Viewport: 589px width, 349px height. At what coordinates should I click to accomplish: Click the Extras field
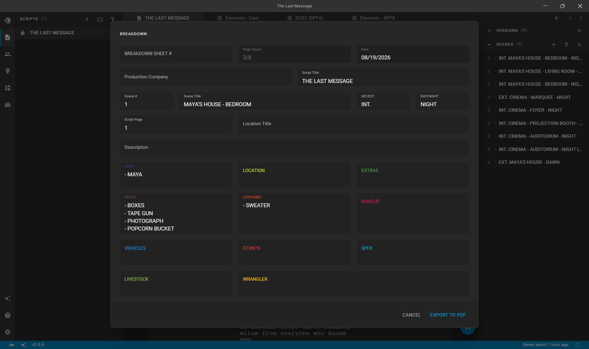(413, 175)
